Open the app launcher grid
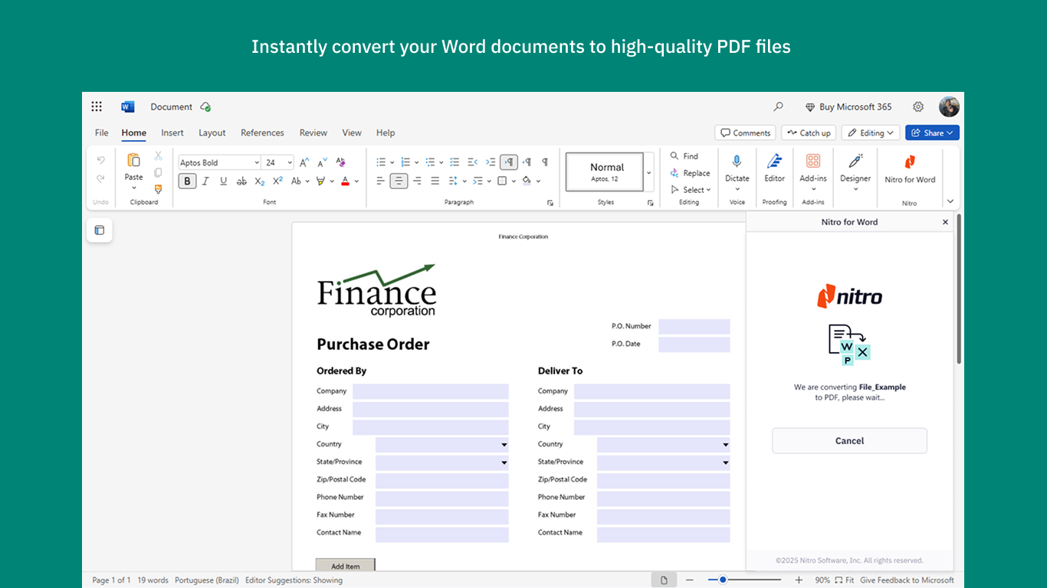 pos(97,106)
